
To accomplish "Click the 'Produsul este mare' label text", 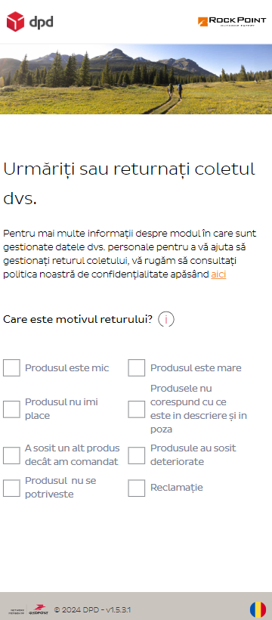I will [196, 367].
